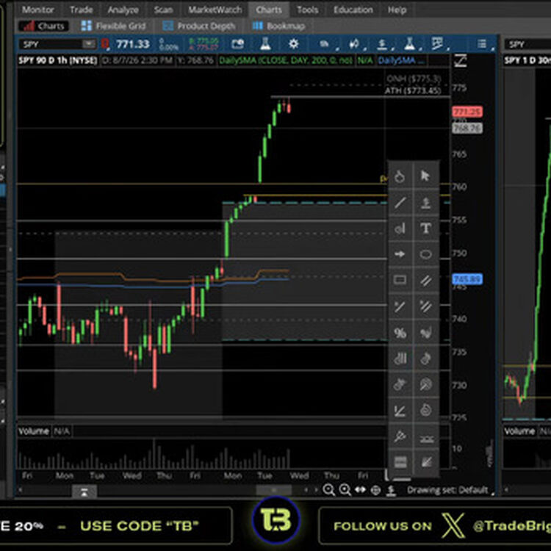Choose the rectangle drawing tool

400,280
